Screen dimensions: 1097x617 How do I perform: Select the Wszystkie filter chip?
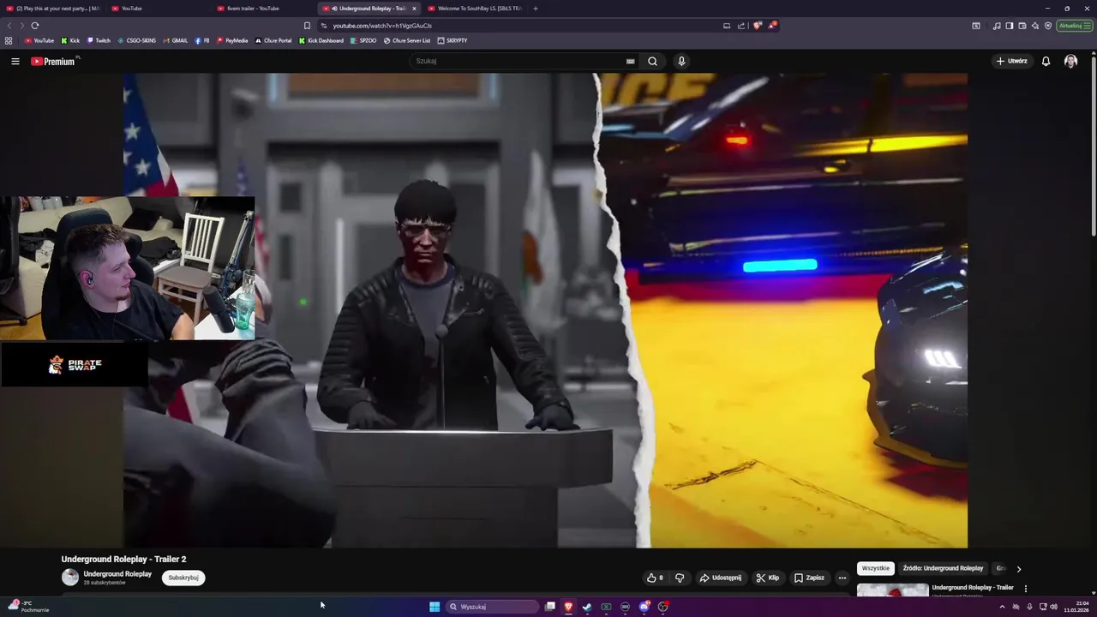coord(876,568)
